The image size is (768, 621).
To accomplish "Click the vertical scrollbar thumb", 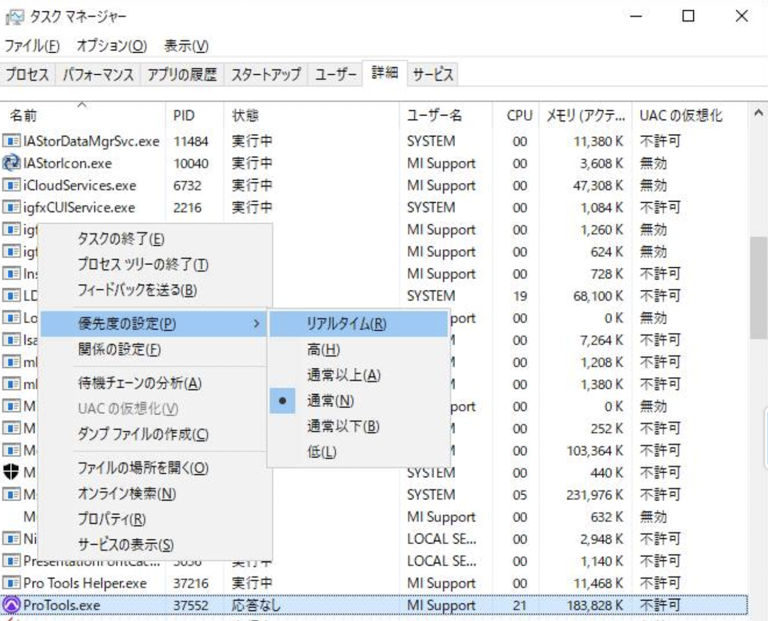I will pyautogui.click(x=758, y=288).
